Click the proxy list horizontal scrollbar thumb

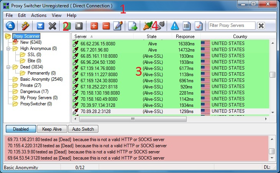tap(133, 119)
